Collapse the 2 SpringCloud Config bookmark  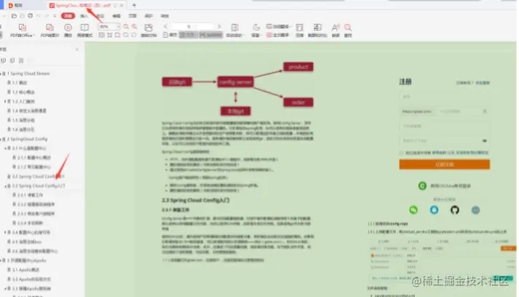click(1, 139)
